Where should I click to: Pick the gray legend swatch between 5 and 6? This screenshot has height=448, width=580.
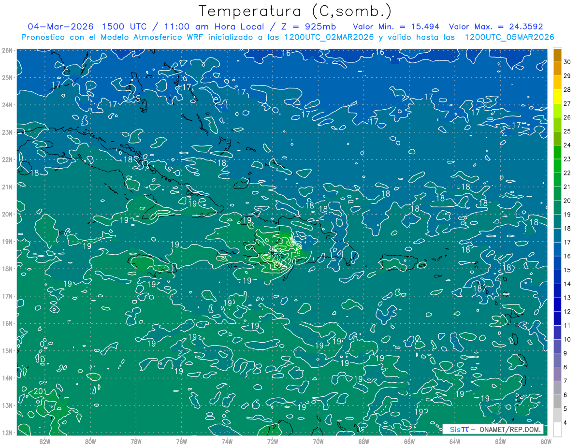tap(557, 402)
